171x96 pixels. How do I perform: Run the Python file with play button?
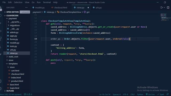click(x=162, y=7)
